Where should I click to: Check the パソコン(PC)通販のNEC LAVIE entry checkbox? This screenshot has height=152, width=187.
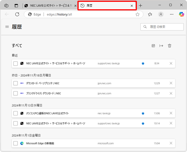tap(16, 113)
